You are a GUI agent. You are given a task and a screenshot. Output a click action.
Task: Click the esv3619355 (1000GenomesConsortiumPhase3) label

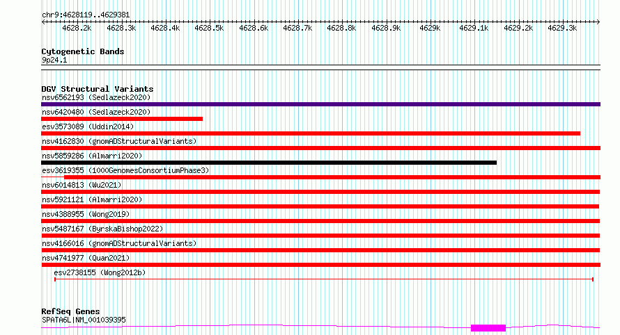coord(125,170)
